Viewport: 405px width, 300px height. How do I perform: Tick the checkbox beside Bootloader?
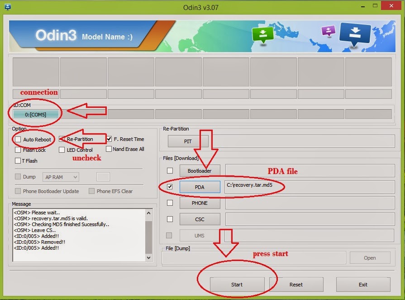click(x=170, y=171)
